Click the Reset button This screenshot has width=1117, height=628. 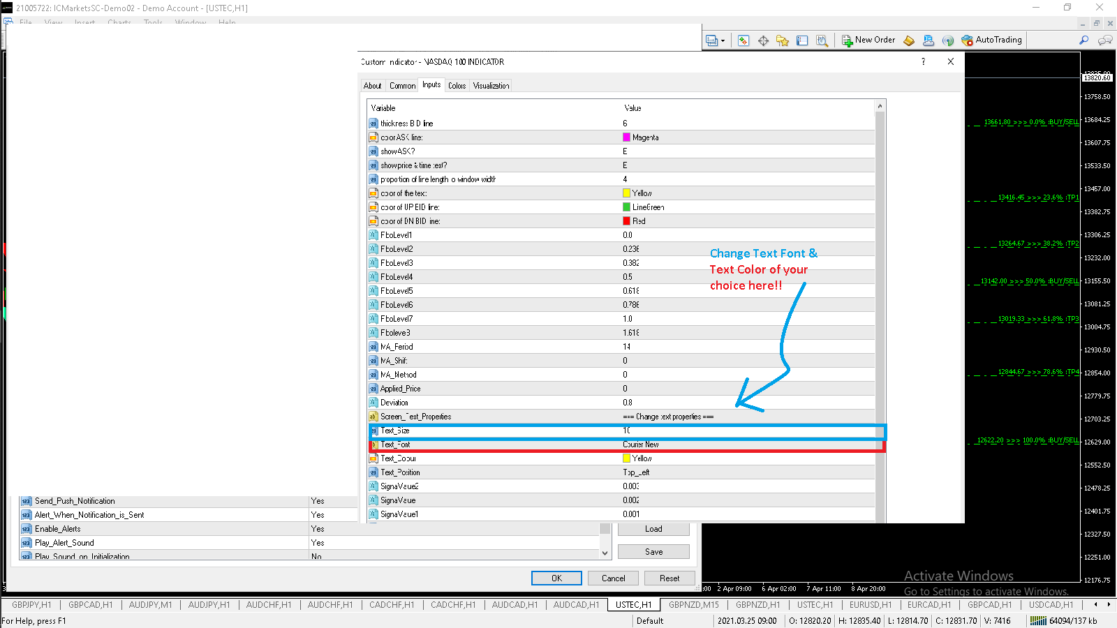[670, 578]
